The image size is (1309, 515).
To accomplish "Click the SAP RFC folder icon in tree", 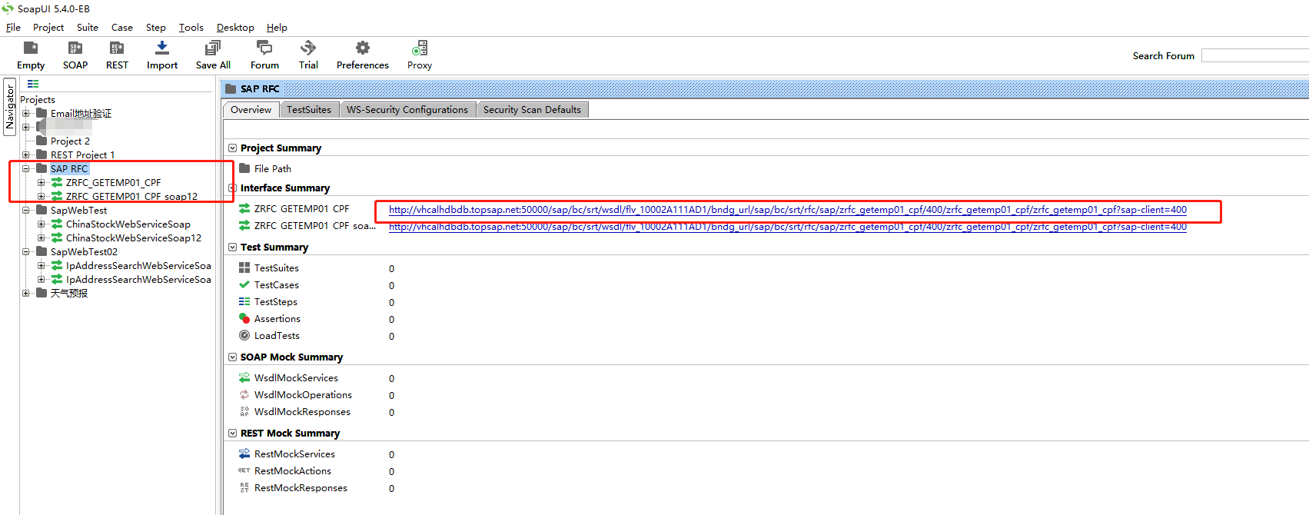I will (42, 168).
